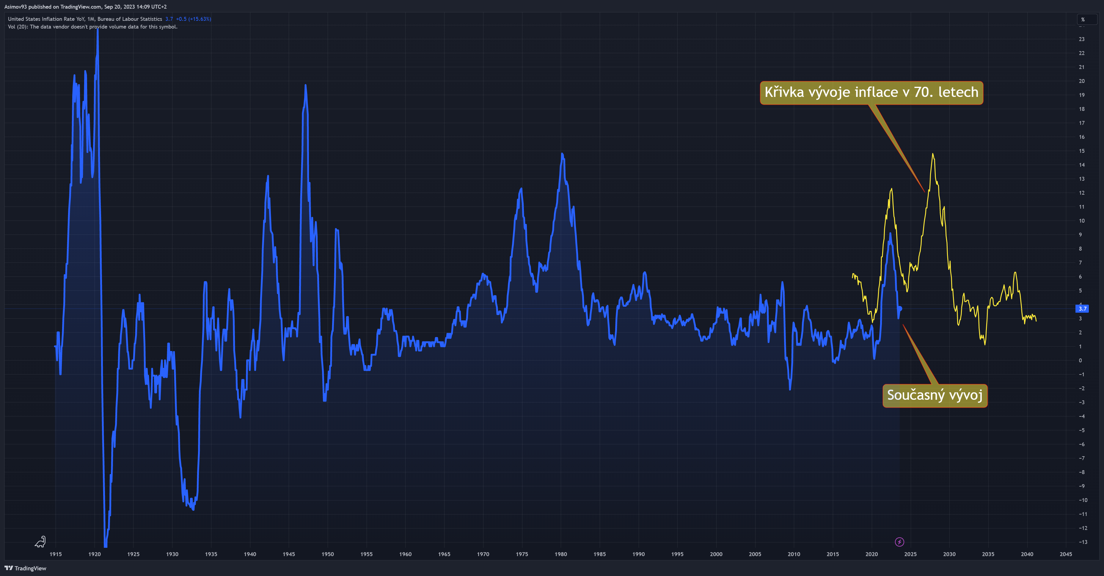Screen dimensions: 1104x576
Task: Click the 1915 label on time axis
Action: click(x=56, y=554)
